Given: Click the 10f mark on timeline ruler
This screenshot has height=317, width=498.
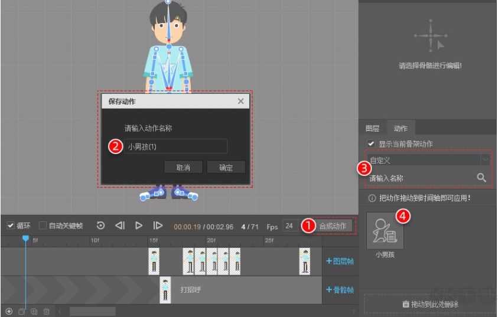Looking at the screenshot, I should coord(95,240).
